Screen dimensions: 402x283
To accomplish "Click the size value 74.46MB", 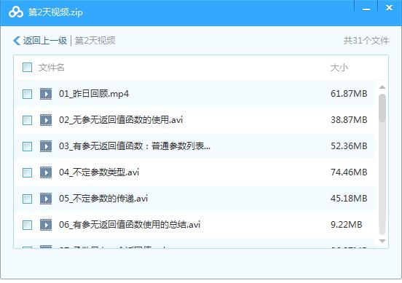I will pyautogui.click(x=349, y=172).
